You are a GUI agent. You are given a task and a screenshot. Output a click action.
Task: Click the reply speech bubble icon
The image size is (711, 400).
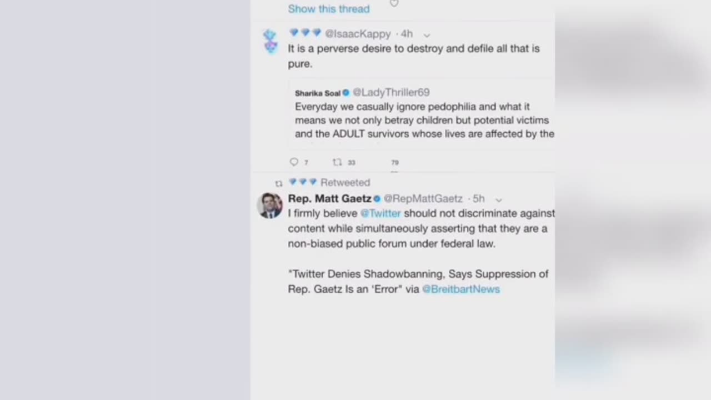coord(294,162)
